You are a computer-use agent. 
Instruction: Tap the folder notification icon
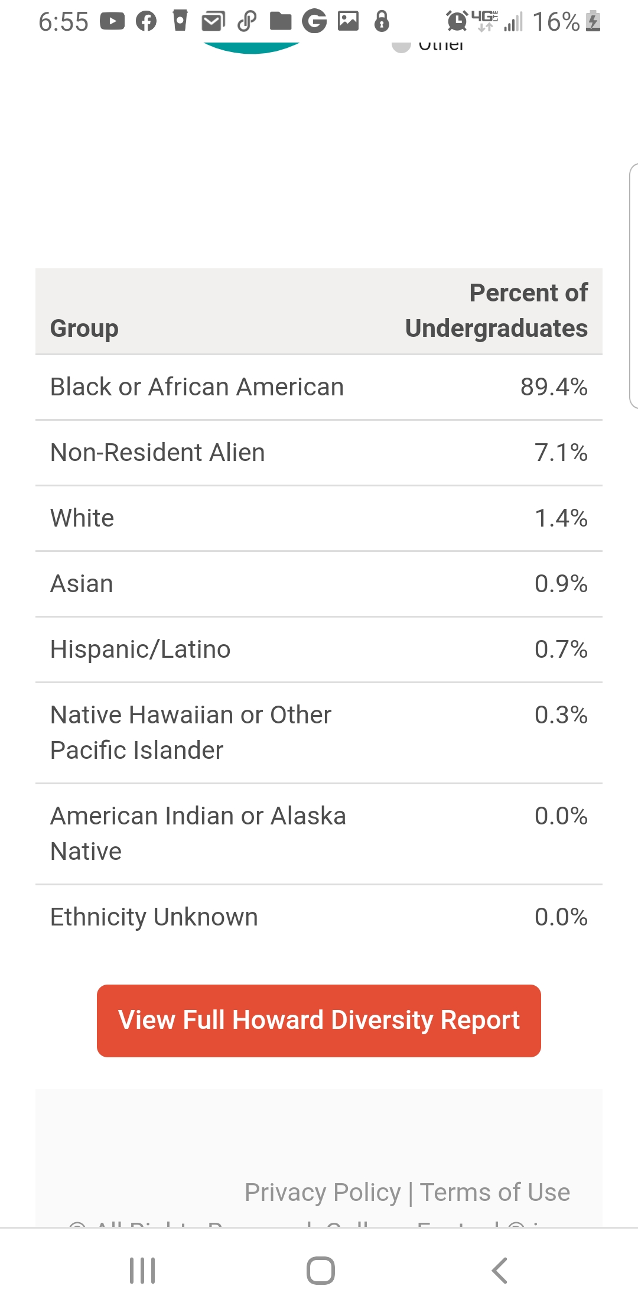(281, 22)
